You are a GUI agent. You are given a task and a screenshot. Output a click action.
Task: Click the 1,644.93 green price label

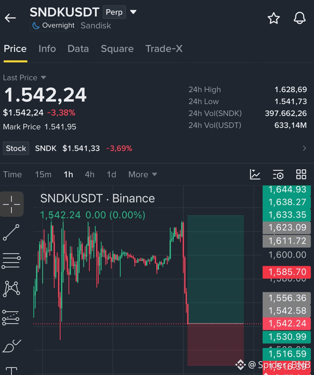click(x=286, y=189)
